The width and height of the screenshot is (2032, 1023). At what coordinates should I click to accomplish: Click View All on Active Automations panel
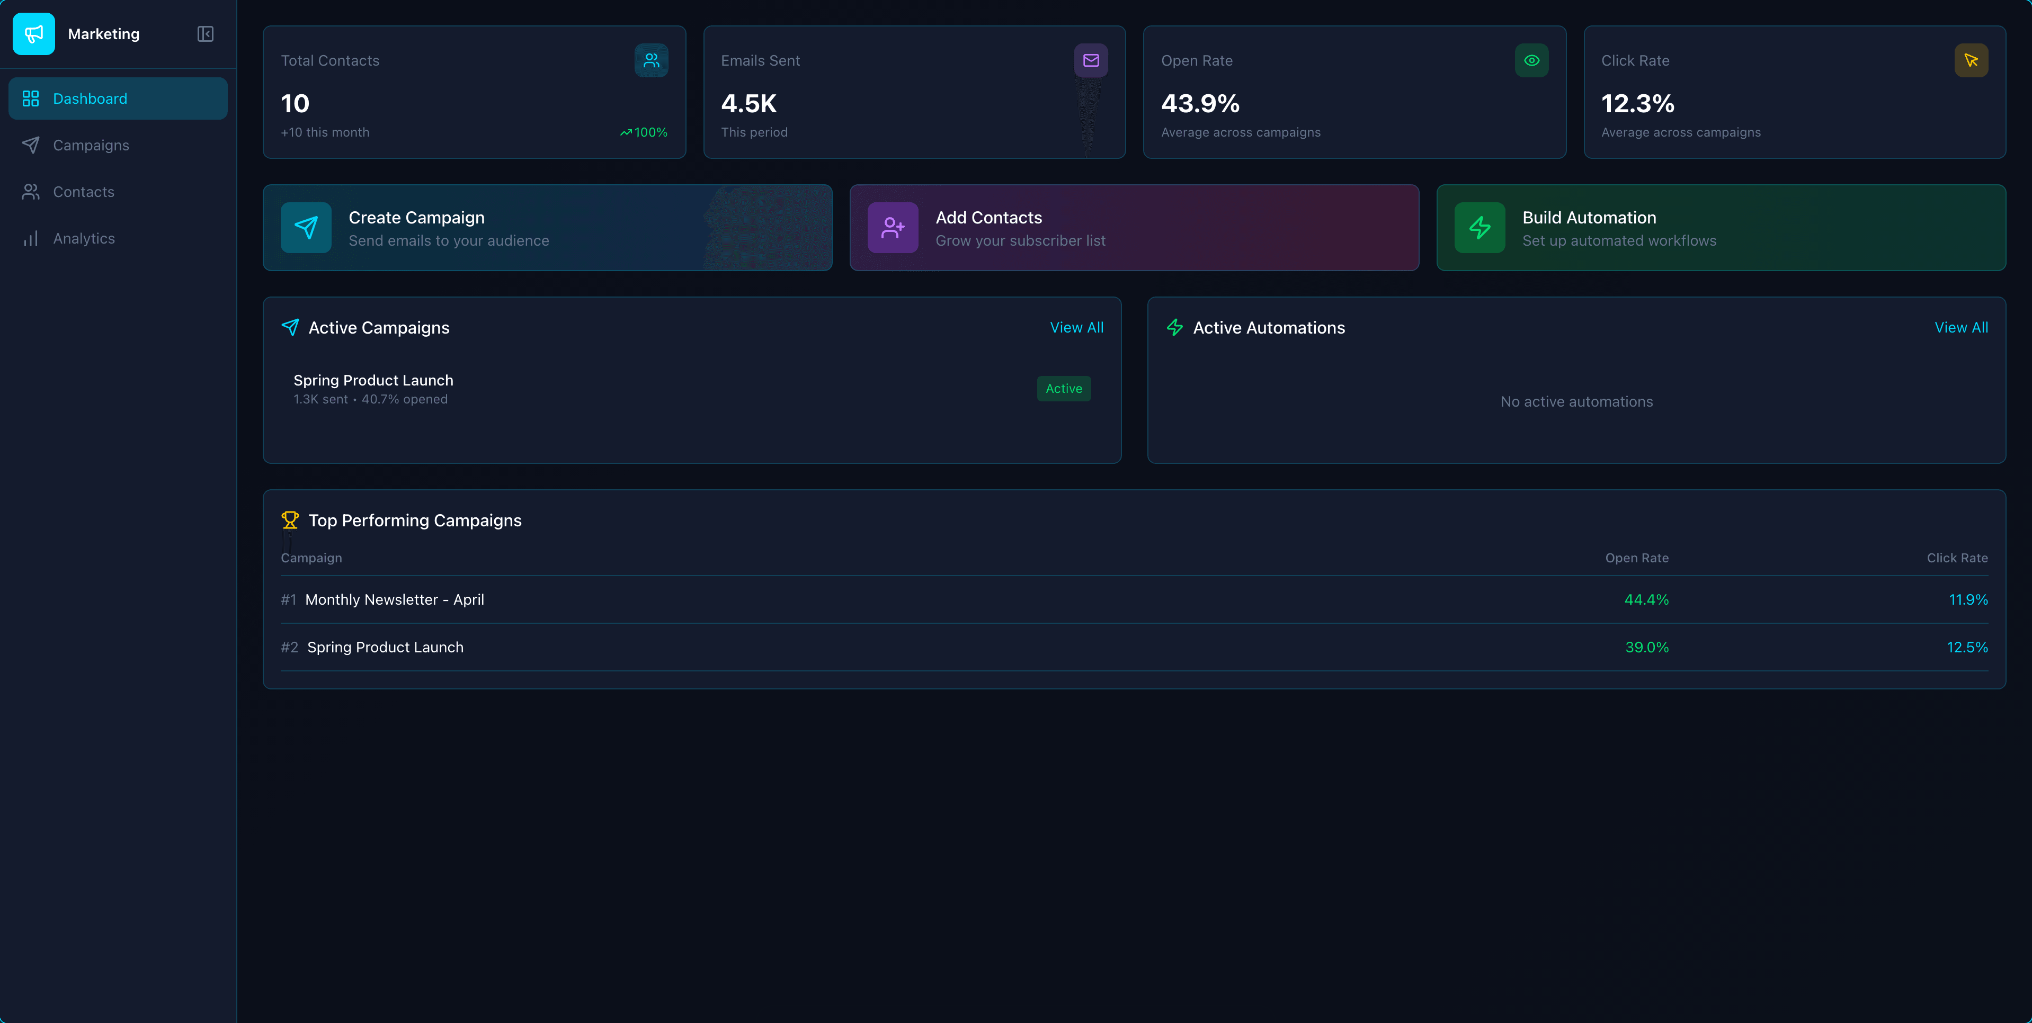1962,327
